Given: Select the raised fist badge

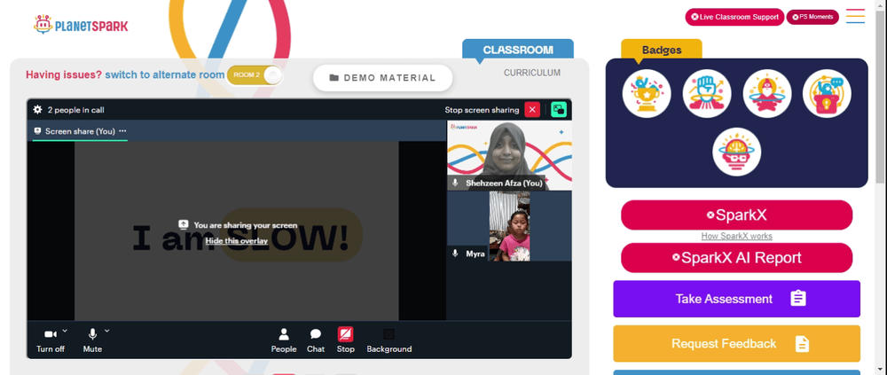Looking at the screenshot, I should 707,94.
